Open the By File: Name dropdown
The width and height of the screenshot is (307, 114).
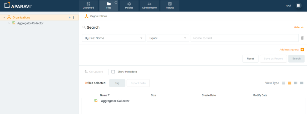[114, 38]
